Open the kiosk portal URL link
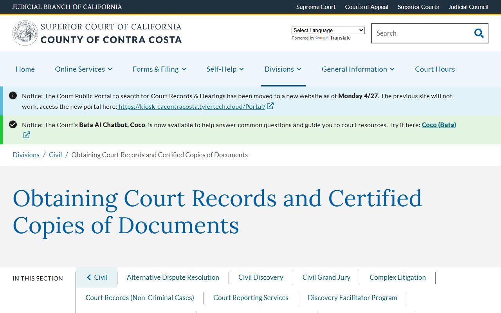Viewport: 501px width, 313px height. click(x=192, y=106)
